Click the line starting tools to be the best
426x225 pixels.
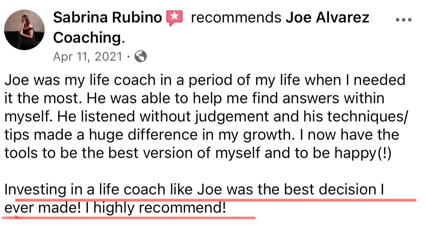point(197,153)
